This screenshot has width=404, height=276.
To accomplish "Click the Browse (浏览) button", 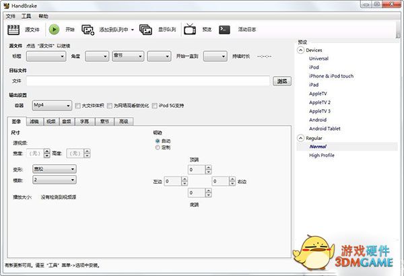I will [x=282, y=81].
